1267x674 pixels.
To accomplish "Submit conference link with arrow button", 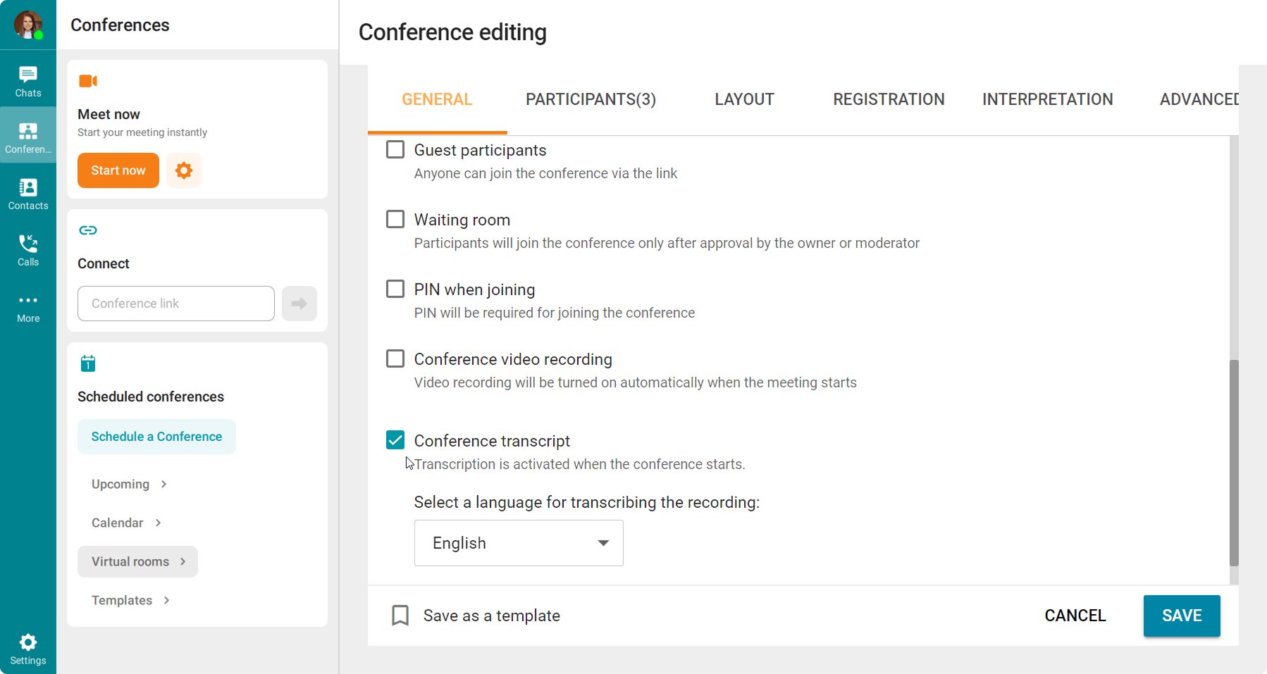I will click(x=299, y=304).
